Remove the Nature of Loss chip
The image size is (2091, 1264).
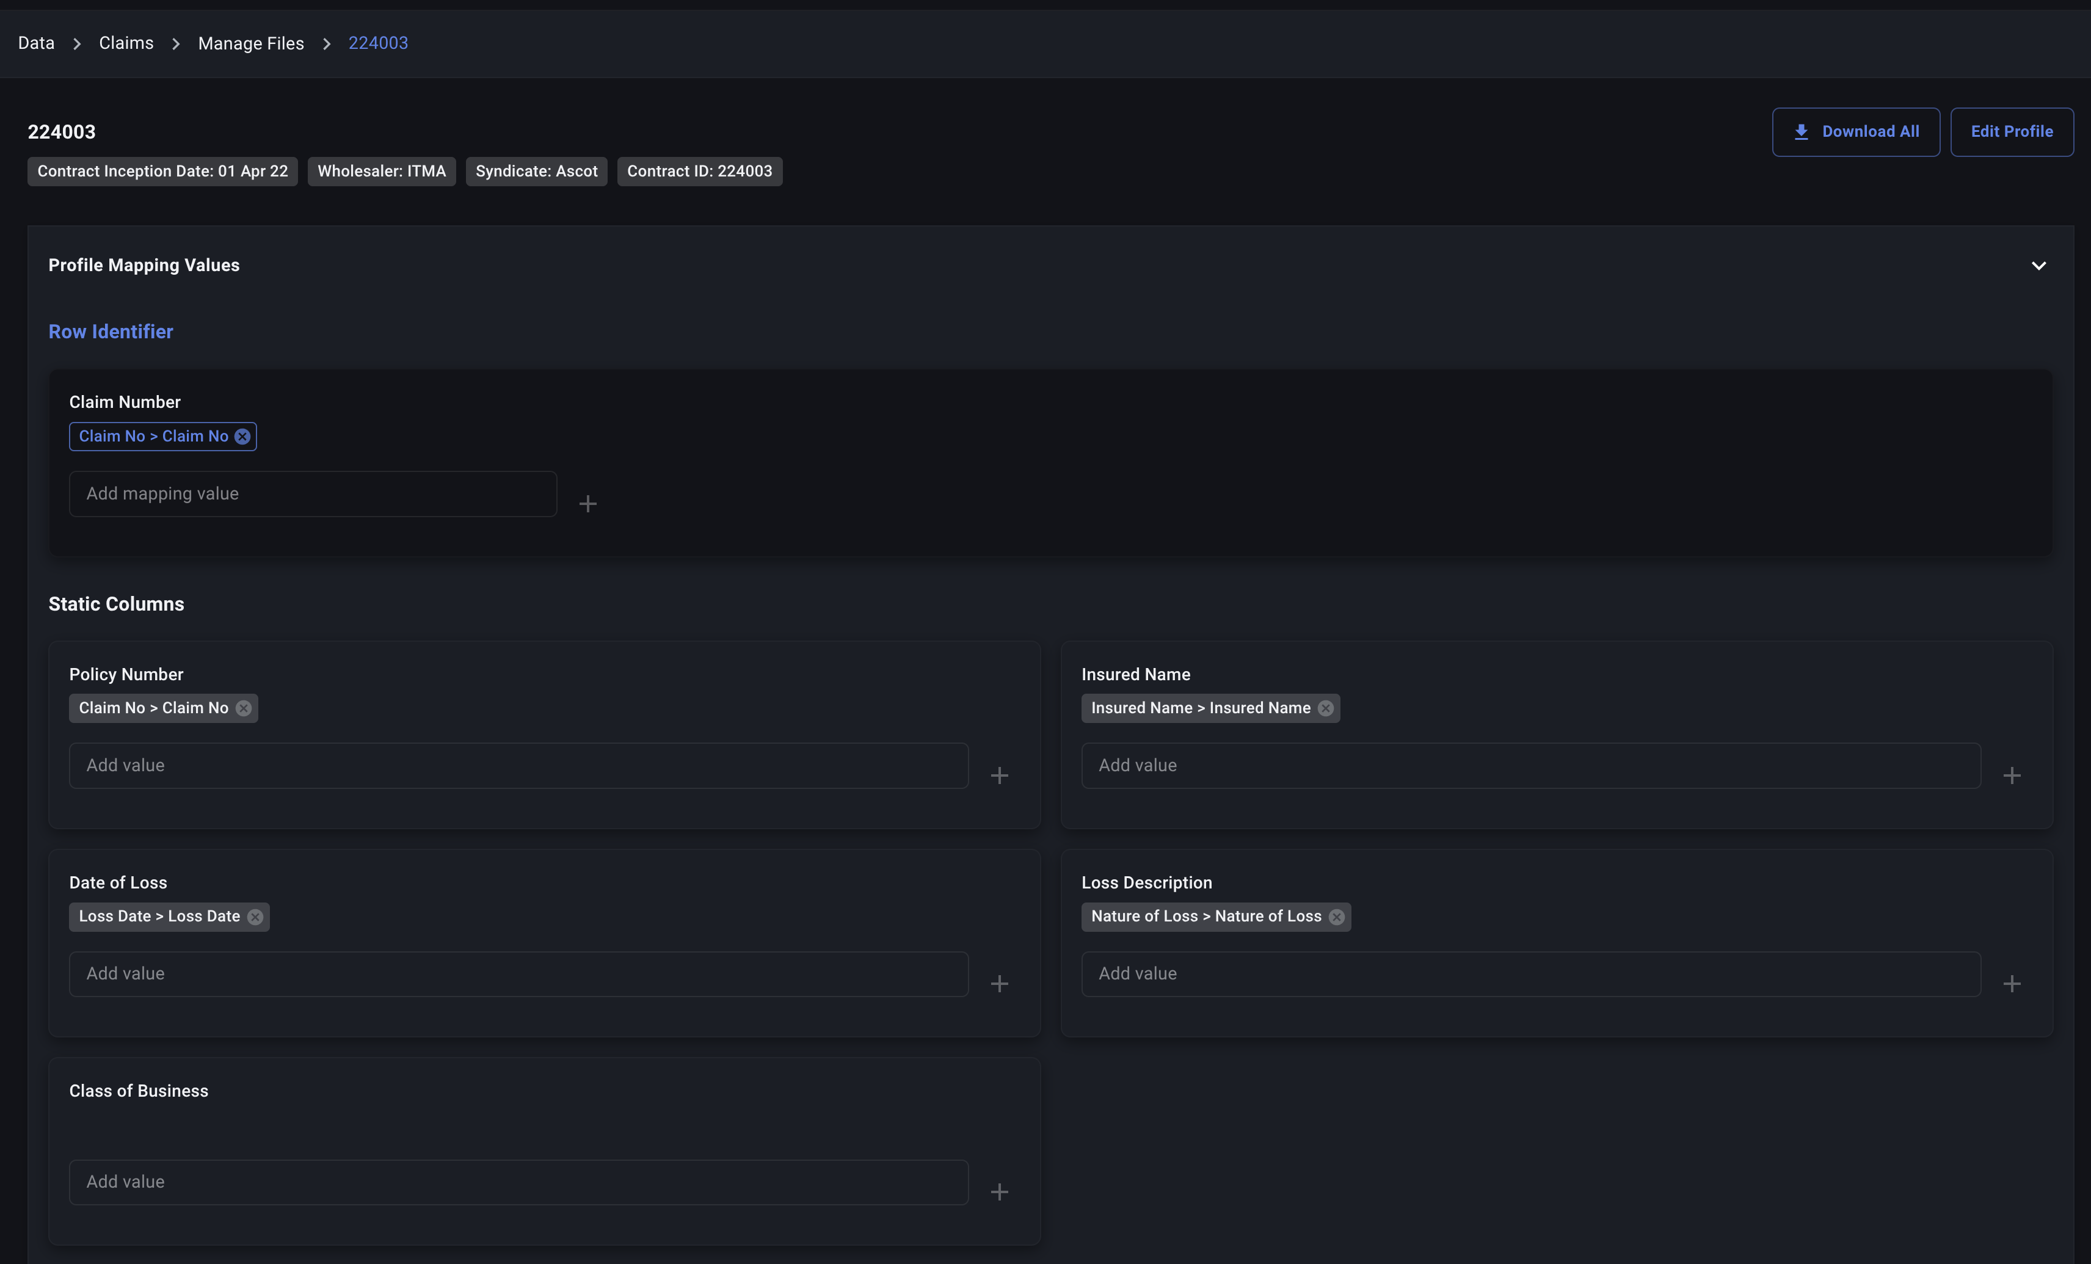[x=1337, y=916]
